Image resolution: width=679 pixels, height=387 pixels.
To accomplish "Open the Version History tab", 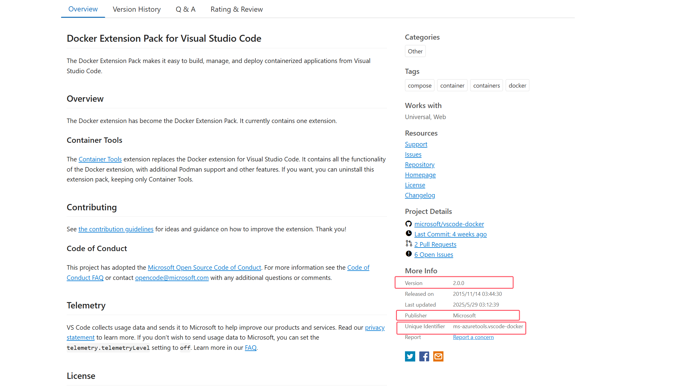I will click(137, 9).
